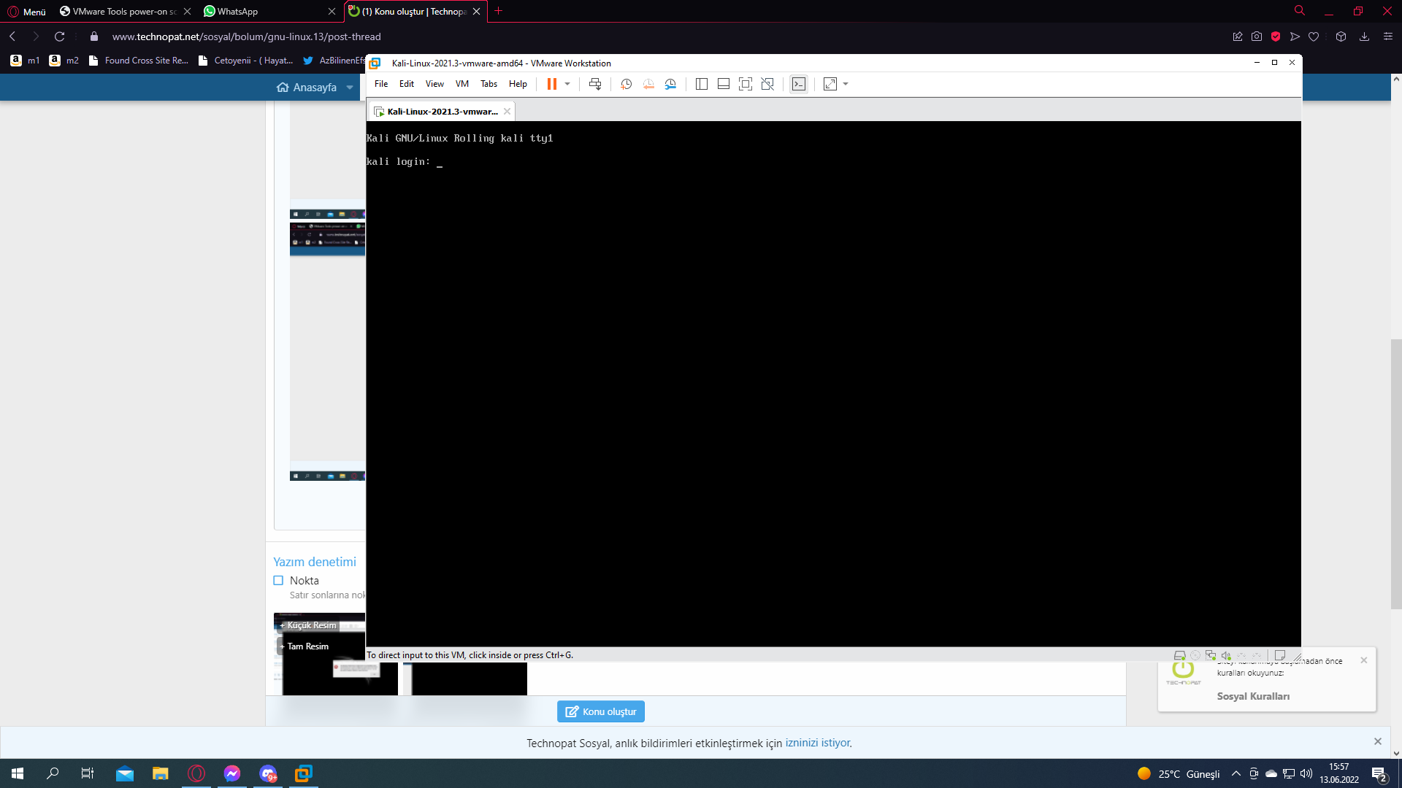
Task: Check the Nokta checkbox
Action: [x=278, y=581]
